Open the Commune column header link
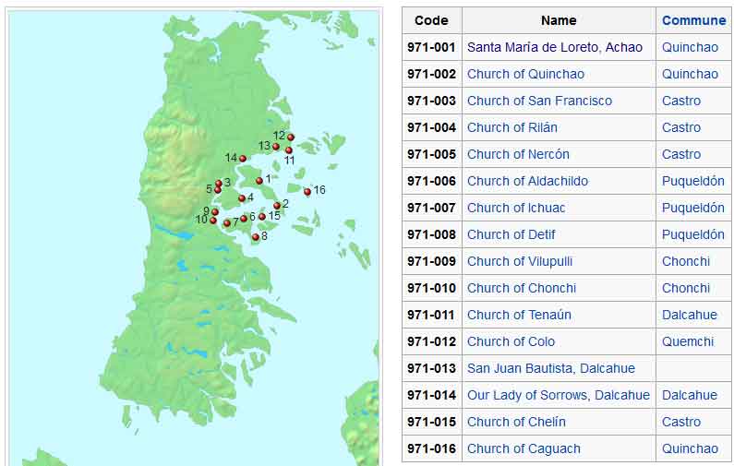 click(x=693, y=20)
